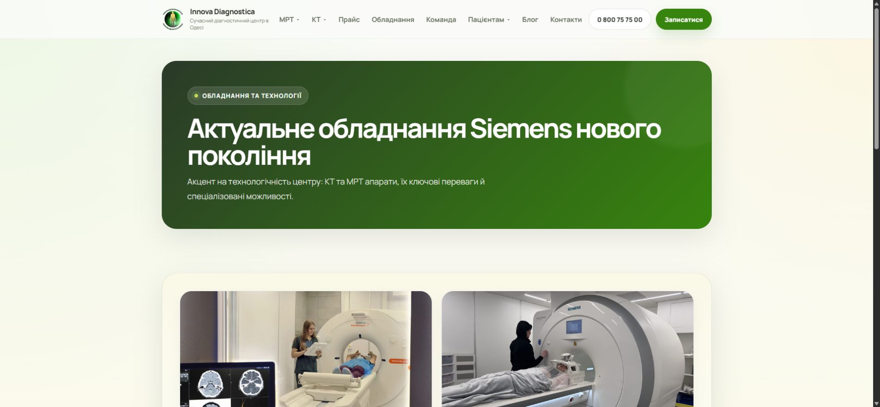Click the vertical scrollbar thumb

click(x=876, y=78)
